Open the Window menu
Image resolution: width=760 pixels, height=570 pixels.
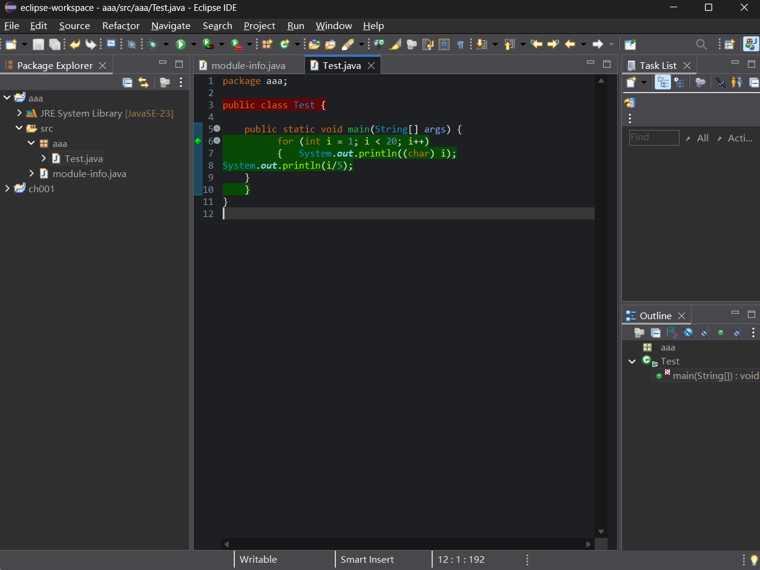point(334,25)
